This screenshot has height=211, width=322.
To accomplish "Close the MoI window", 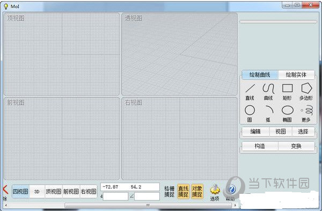I will [x=311, y=5].
